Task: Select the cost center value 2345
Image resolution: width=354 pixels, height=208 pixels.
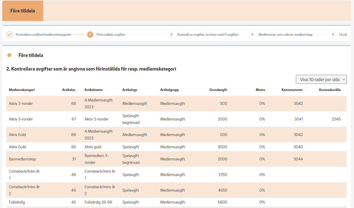Action: point(336,119)
